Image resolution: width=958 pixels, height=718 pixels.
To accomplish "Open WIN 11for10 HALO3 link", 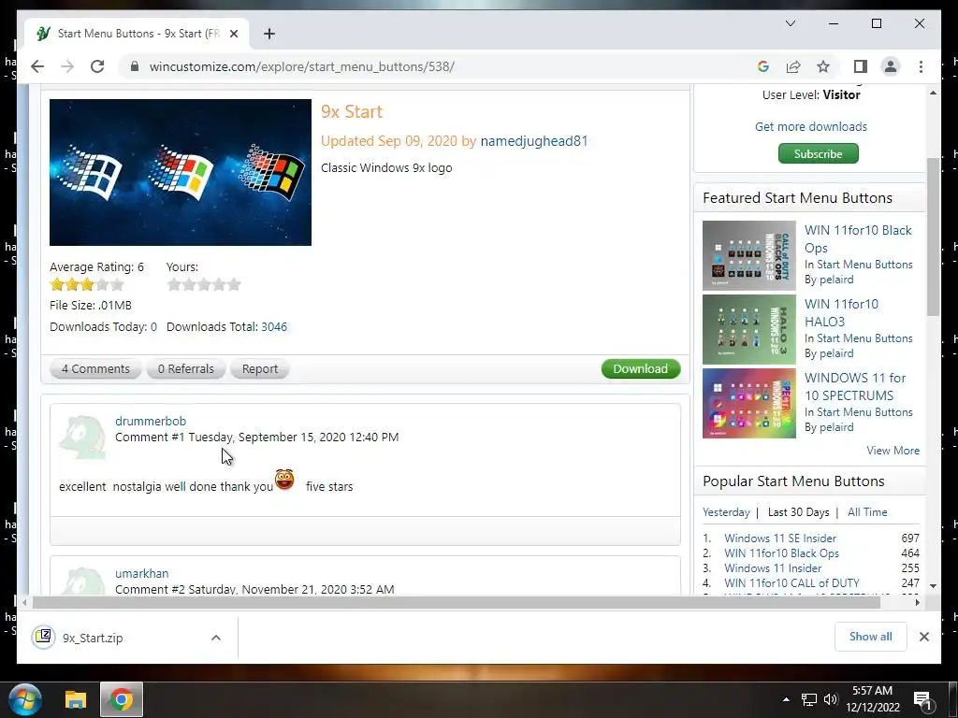I will tap(841, 312).
